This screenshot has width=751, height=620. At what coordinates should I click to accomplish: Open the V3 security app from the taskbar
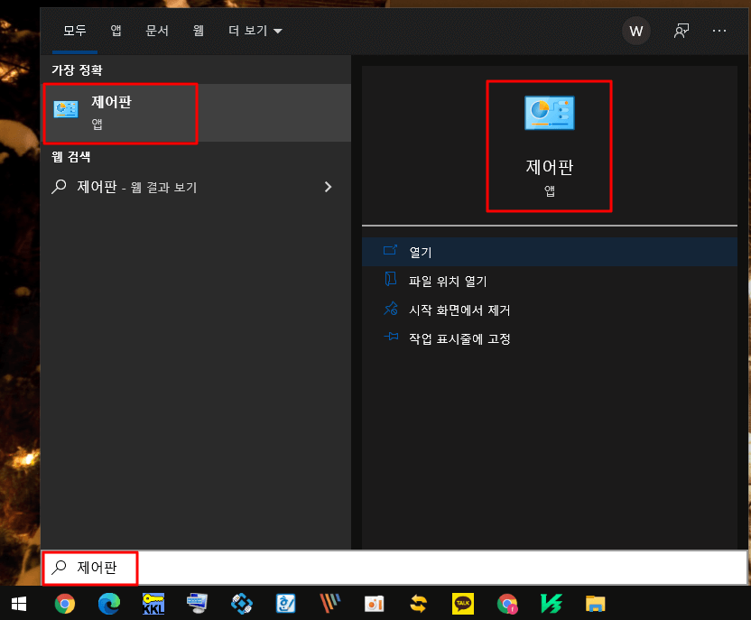(551, 604)
